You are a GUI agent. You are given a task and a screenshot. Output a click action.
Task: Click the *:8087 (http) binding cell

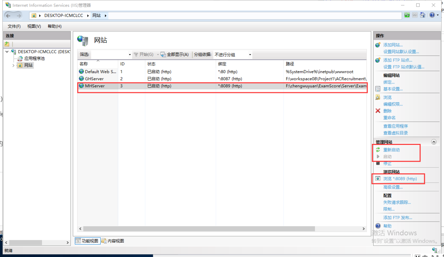[x=230, y=79]
